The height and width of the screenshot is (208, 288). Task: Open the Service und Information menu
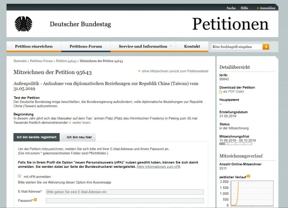[x=143, y=46]
